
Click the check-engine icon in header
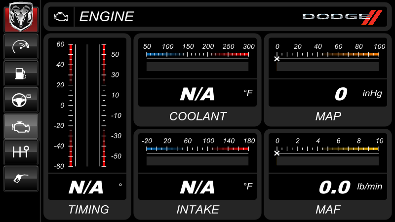(61, 17)
